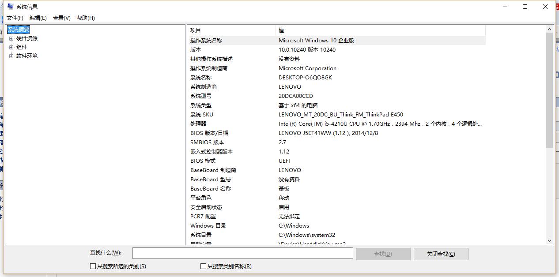Image resolution: width=559 pixels, height=277 pixels.
Task: Select the 平台角色 row label
Action: [201, 198]
